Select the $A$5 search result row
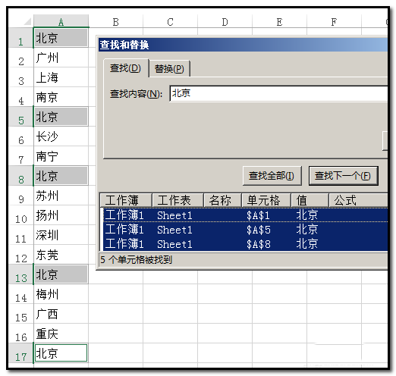The image size is (396, 376). point(245,230)
